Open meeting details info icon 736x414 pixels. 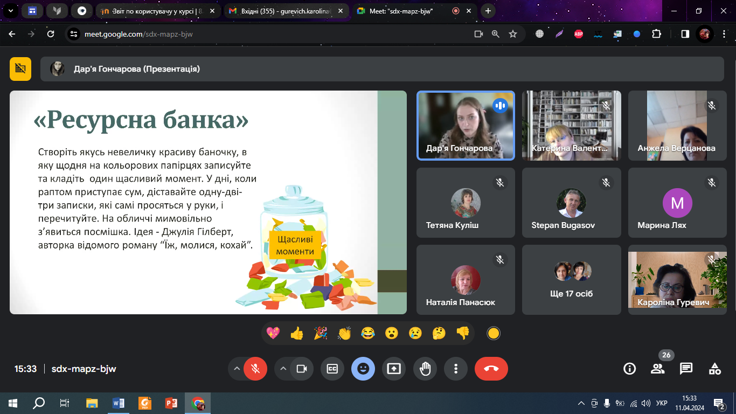629,369
